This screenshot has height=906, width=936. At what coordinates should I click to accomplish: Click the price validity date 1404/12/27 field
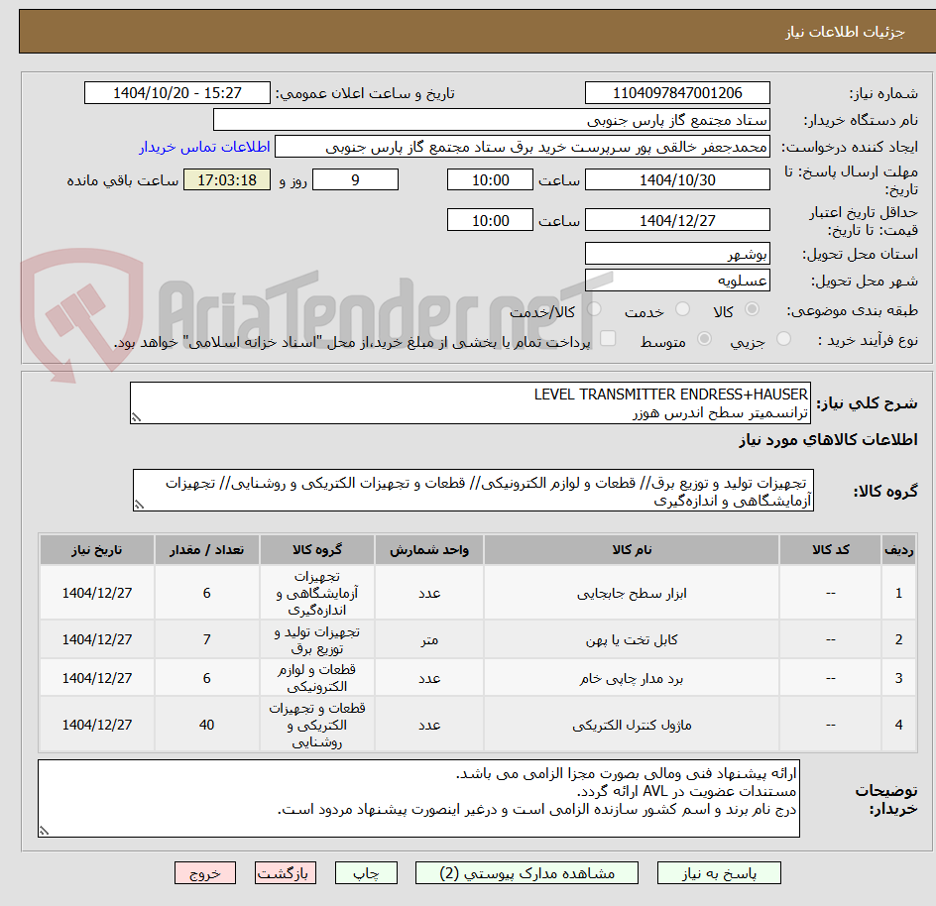[677, 220]
